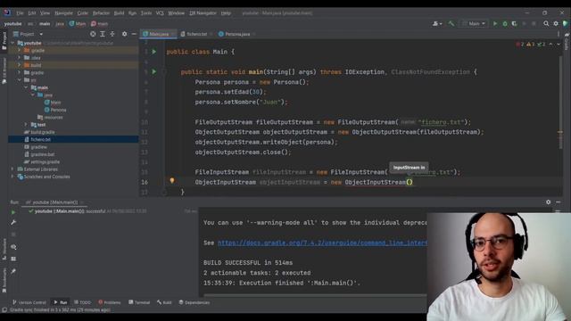Expand Scratches and Consoles node
This screenshot has width=571, height=321.
(x=12, y=177)
